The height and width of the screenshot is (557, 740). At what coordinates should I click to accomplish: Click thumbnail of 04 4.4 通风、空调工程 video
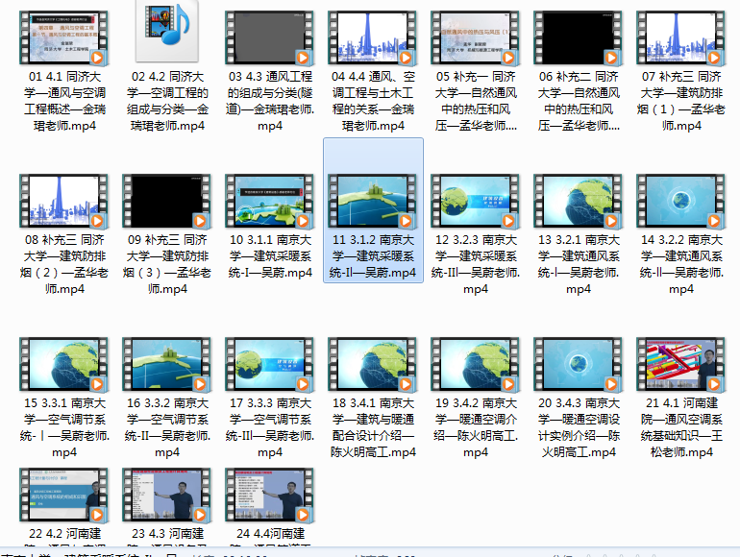[373, 37]
